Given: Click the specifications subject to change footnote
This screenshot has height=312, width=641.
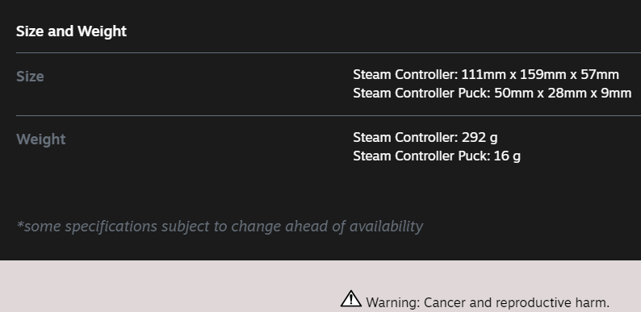Looking at the screenshot, I should [220, 227].
